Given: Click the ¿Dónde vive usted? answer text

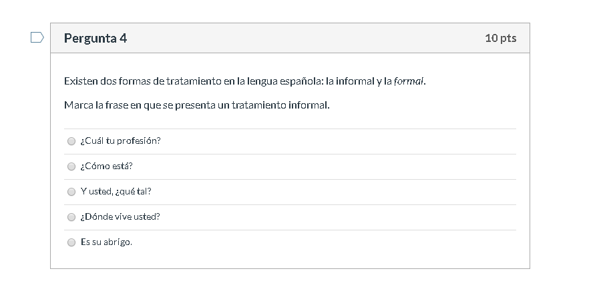Looking at the screenshot, I should (x=120, y=217).
